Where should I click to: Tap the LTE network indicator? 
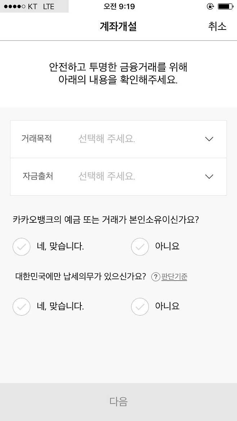[x=49, y=6]
